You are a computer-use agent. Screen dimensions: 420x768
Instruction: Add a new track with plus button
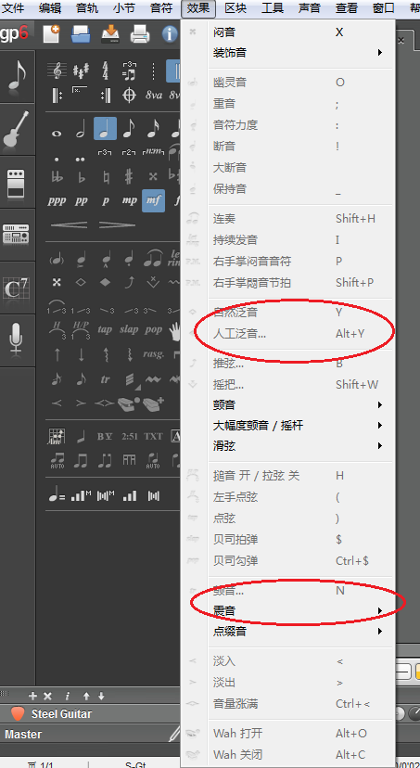tap(32, 696)
